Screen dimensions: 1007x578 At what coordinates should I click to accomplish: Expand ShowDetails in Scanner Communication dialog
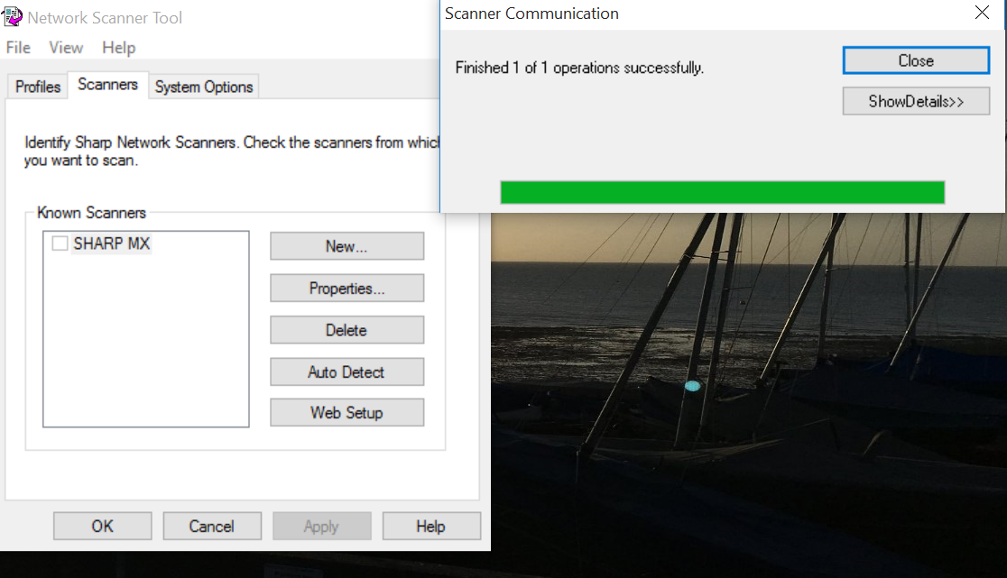point(916,101)
